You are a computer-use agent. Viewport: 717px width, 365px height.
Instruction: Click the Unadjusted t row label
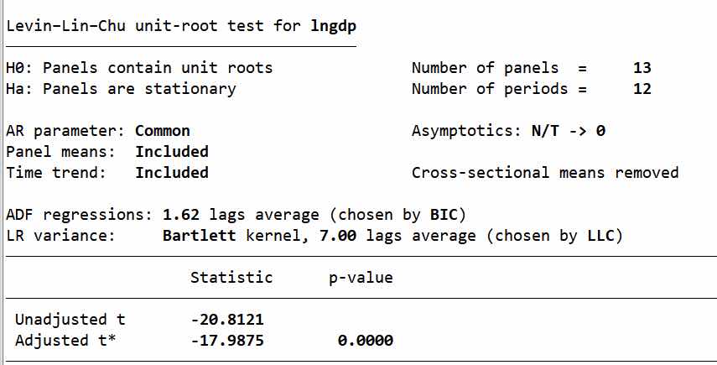[x=73, y=319]
